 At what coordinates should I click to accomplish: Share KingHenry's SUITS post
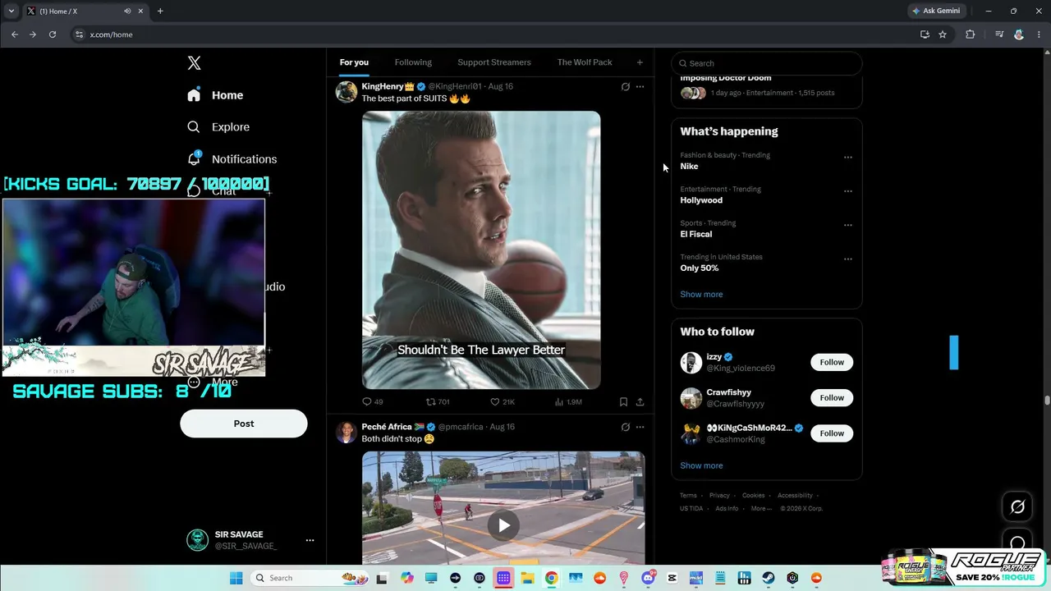pyautogui.click(x=640, y=402)
